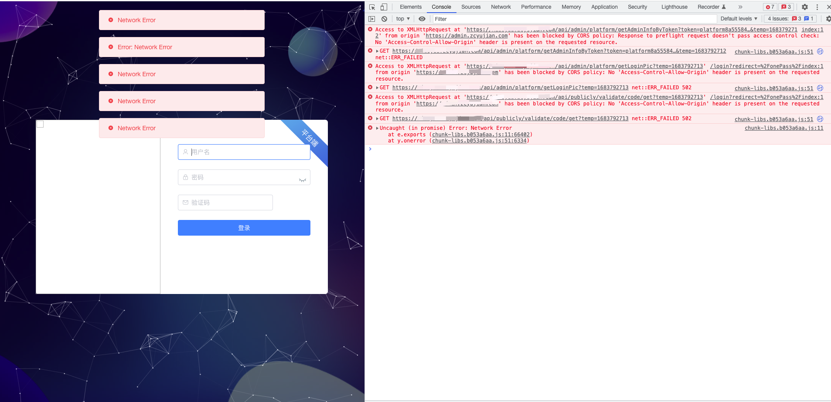The width and height of the screenshot is (831, 402).
Task: Click the error icon on the first CORS message
Action: [x=370, y=29]
